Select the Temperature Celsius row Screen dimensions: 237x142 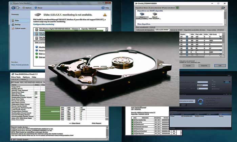pos(58,111)
